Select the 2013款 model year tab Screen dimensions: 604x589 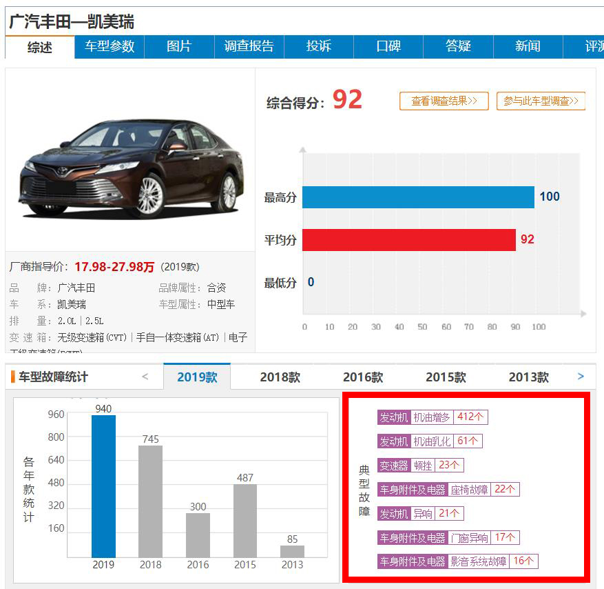(x=528, y=377)
